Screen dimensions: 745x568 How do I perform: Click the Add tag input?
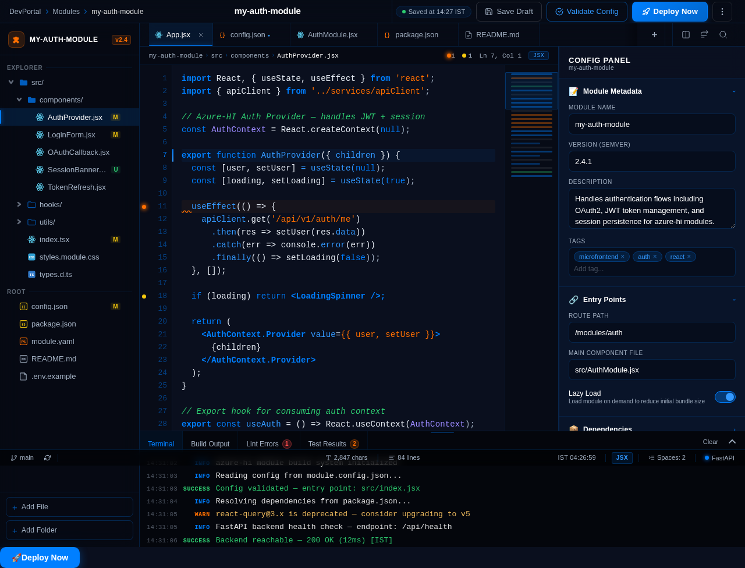point(652,269)
